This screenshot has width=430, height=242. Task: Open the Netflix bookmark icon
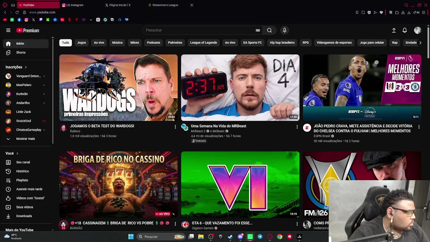click(x=70, y=20)
